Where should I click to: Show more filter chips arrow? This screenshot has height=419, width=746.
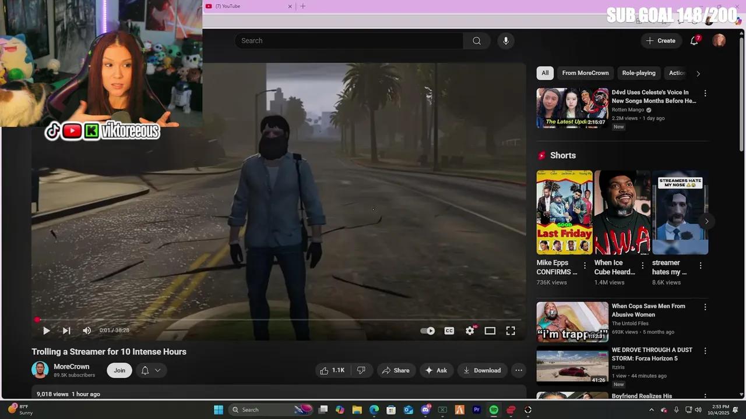click(x=698, y=73)
